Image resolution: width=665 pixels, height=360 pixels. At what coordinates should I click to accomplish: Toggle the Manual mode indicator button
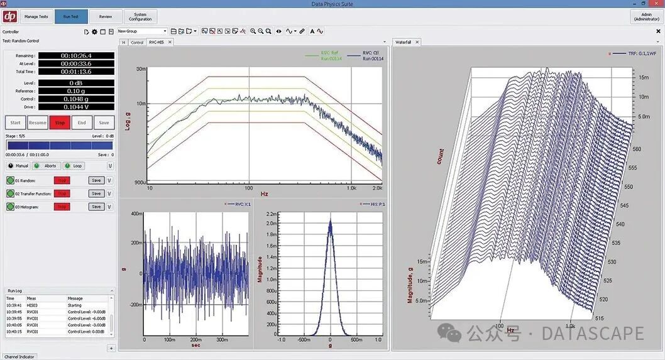[18, 166]
